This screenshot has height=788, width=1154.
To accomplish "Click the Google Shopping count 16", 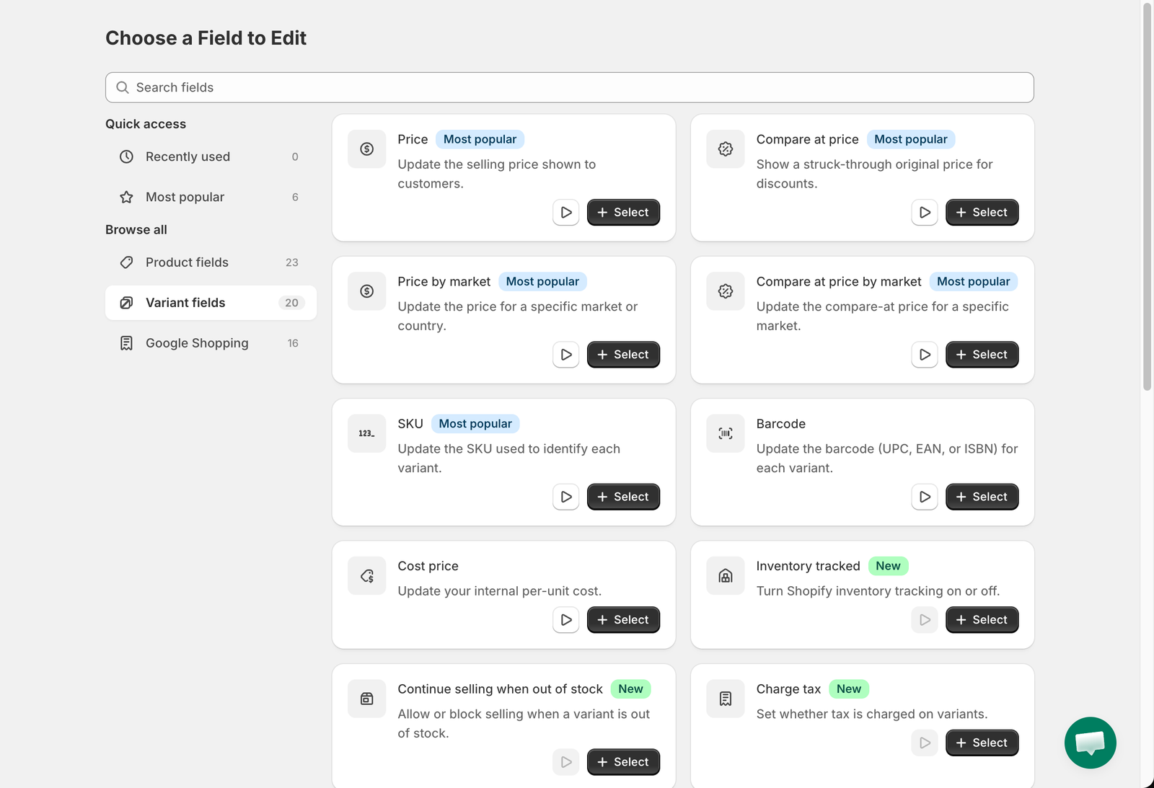I will click(x=293, y=343).
